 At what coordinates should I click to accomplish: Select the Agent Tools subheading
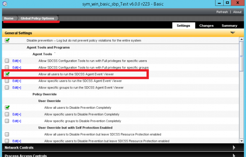[42, 54]
